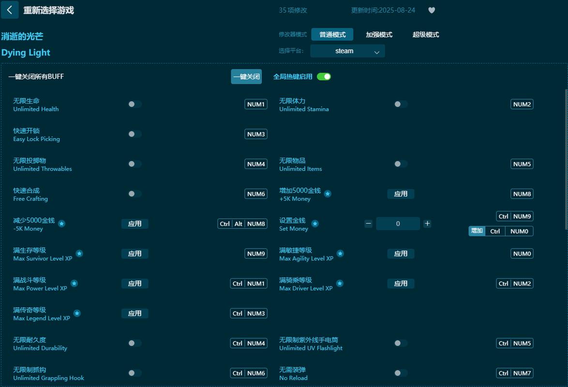Select 普通模式 trainer mode tab
The height and width of the screenshot is (387, 568).
[x=332, y=35]
